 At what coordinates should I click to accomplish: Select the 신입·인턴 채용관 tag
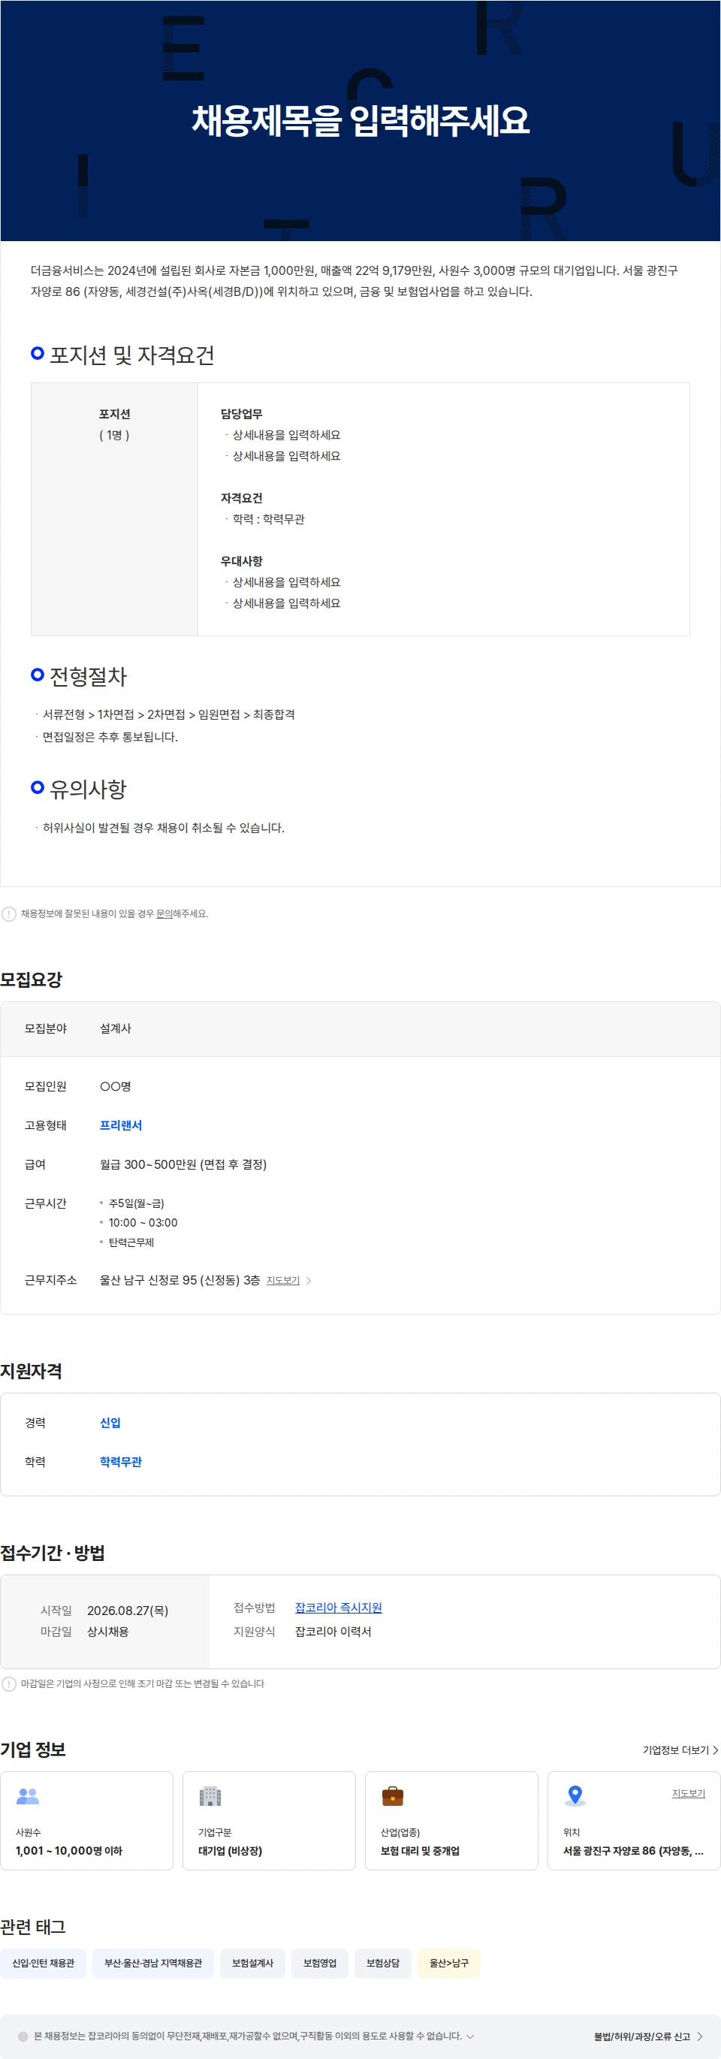click(43, 1963)
